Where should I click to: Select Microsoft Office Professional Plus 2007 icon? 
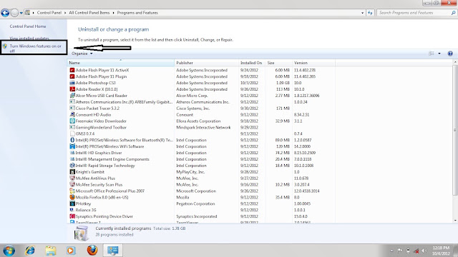(x=72, y=191)
